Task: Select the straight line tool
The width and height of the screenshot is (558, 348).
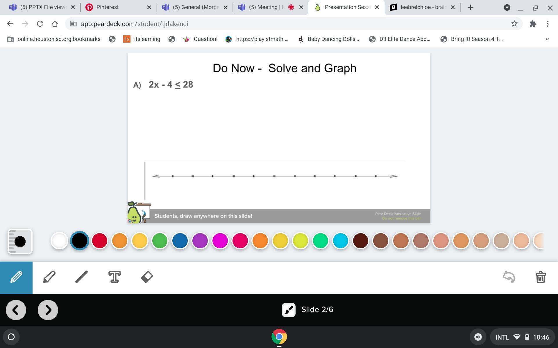Action: point(81,277)
